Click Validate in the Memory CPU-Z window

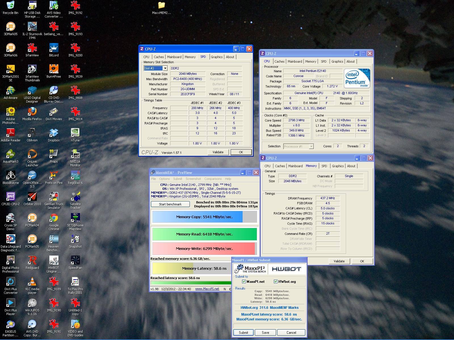339,261
